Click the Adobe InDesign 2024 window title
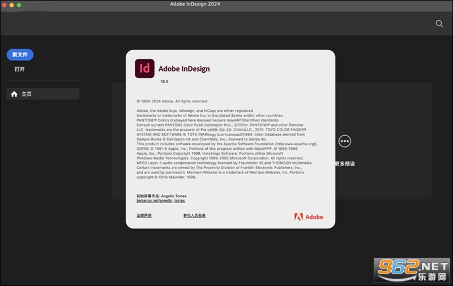 [195, 4]
